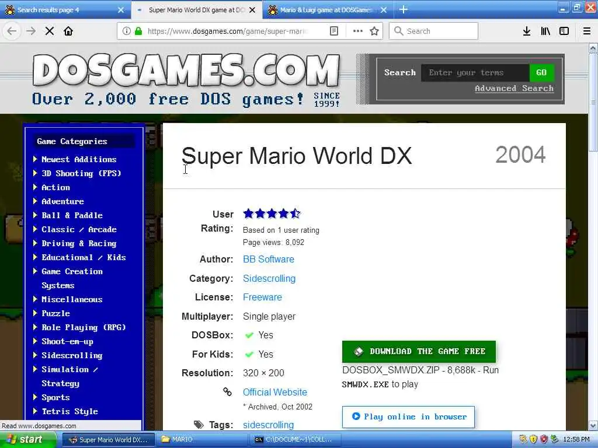Open the Tetris Style category
Image resolution: width=598 pixels, height=448 pixels.
(69, 411)
